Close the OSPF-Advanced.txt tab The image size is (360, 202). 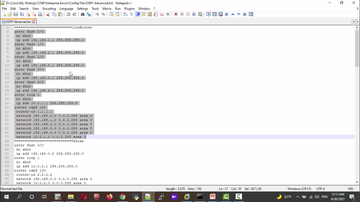point(33,22)
